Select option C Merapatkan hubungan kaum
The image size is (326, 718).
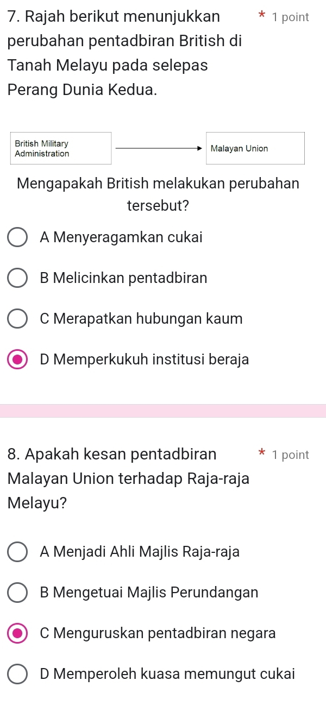[x=18, y=319]
